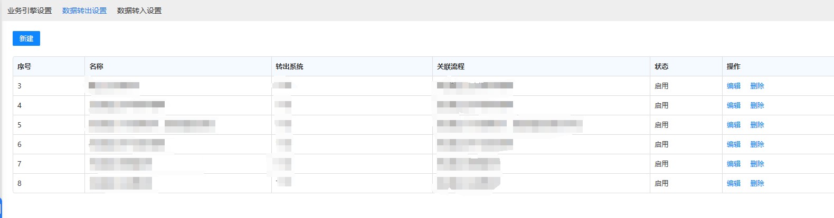Click the 名称 column header
The image size is (834, 218).
pyautogui.click(x=96, y=66)
